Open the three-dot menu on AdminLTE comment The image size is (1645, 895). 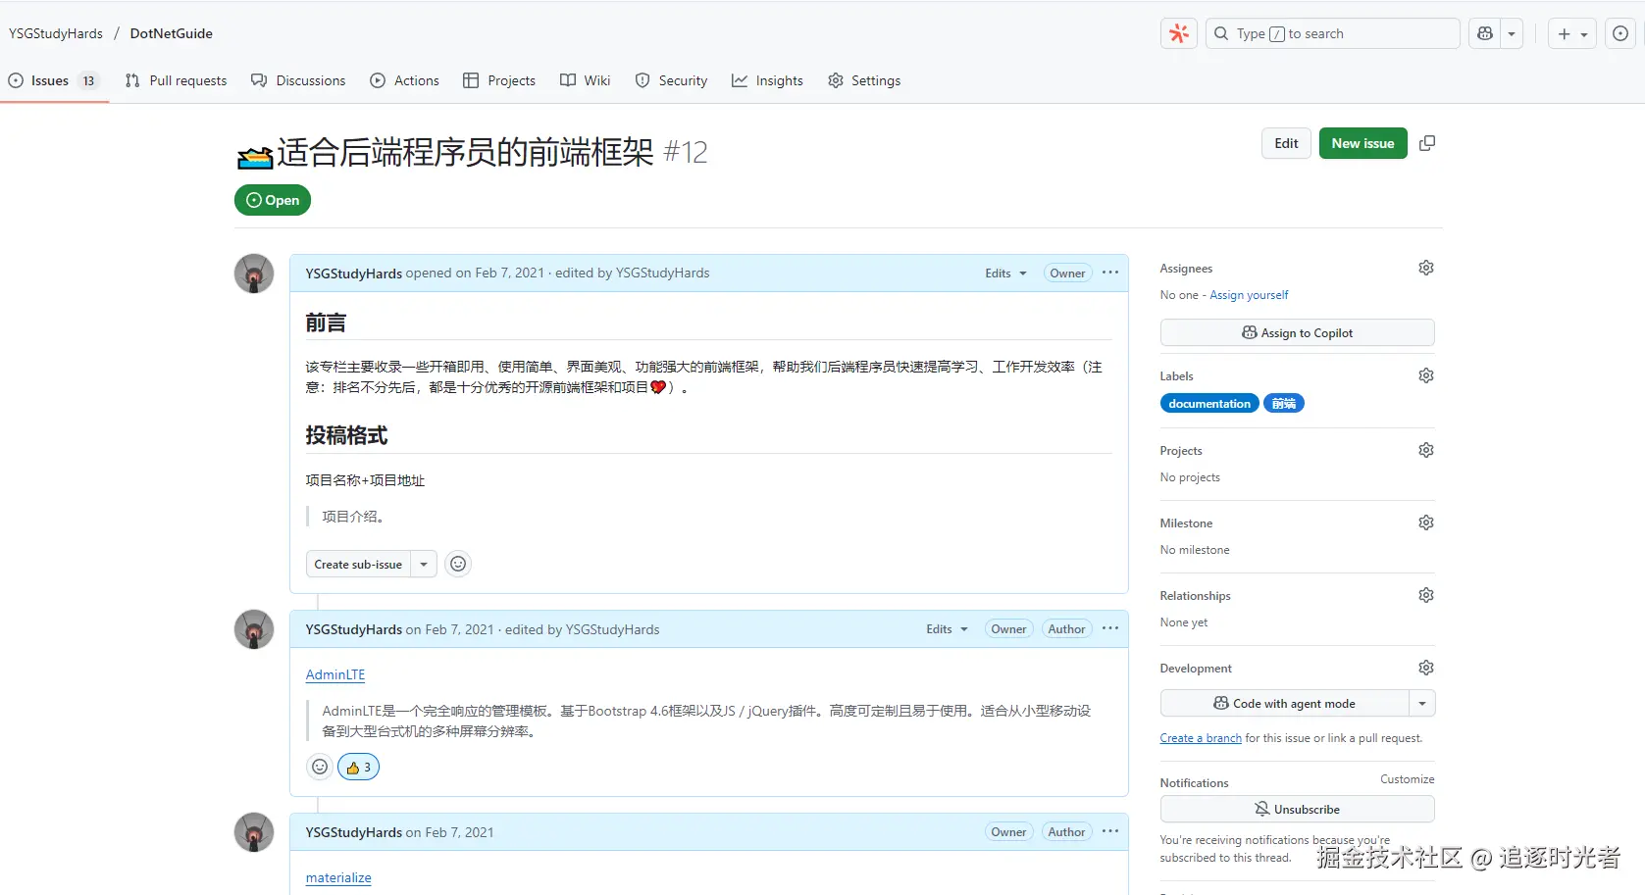click(x=1110, y=628)
